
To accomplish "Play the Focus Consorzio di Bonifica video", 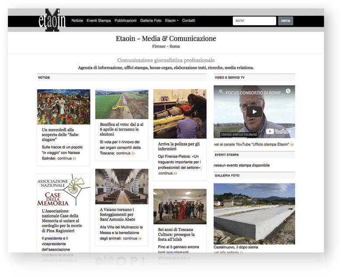I will pos(254,112).
